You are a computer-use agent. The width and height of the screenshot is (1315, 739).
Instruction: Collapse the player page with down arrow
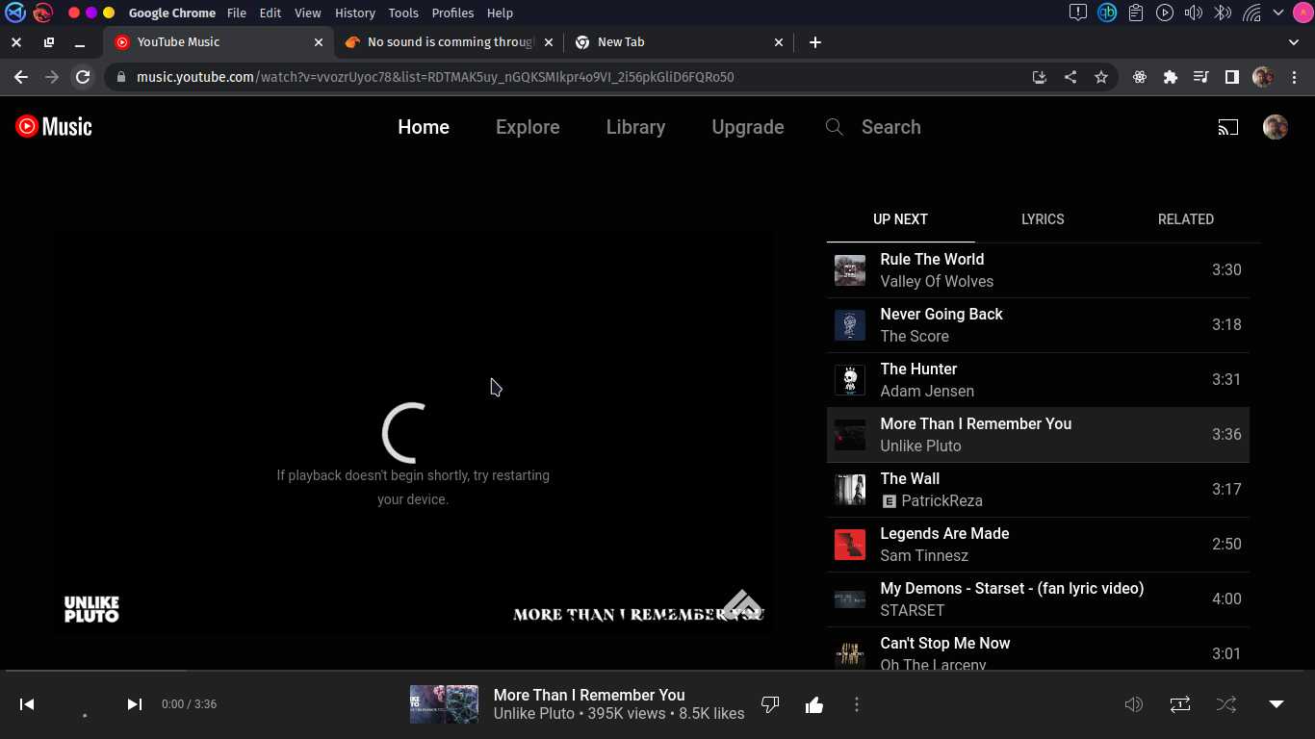(1276, 704)
